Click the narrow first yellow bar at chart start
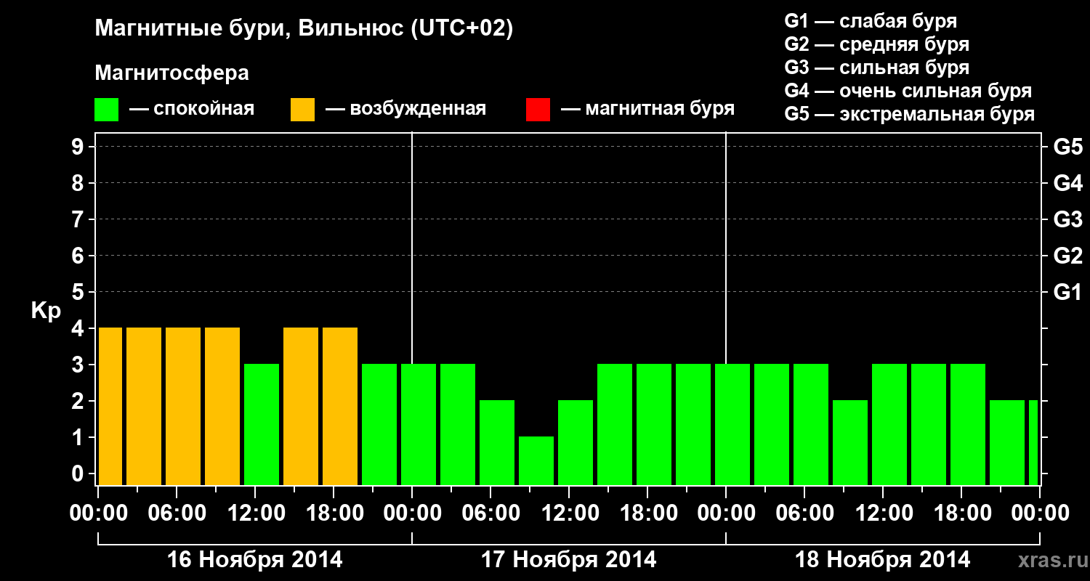The image size is (1090, 581). (110, 406)
